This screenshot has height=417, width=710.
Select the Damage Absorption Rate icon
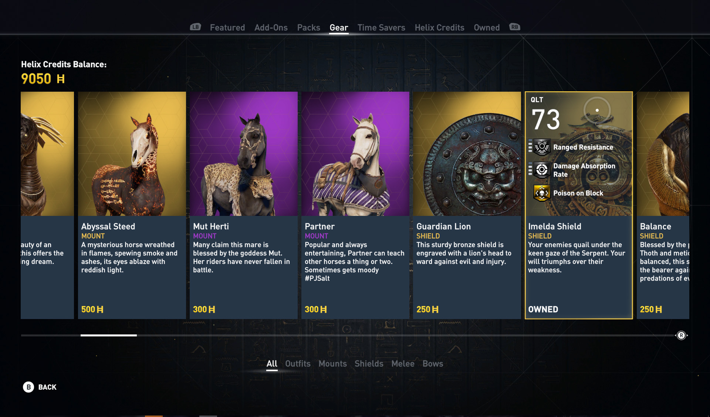point(542,170)
